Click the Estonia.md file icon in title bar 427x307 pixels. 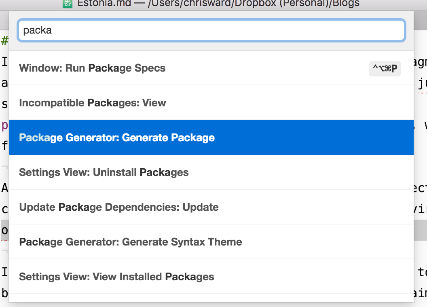68,4
